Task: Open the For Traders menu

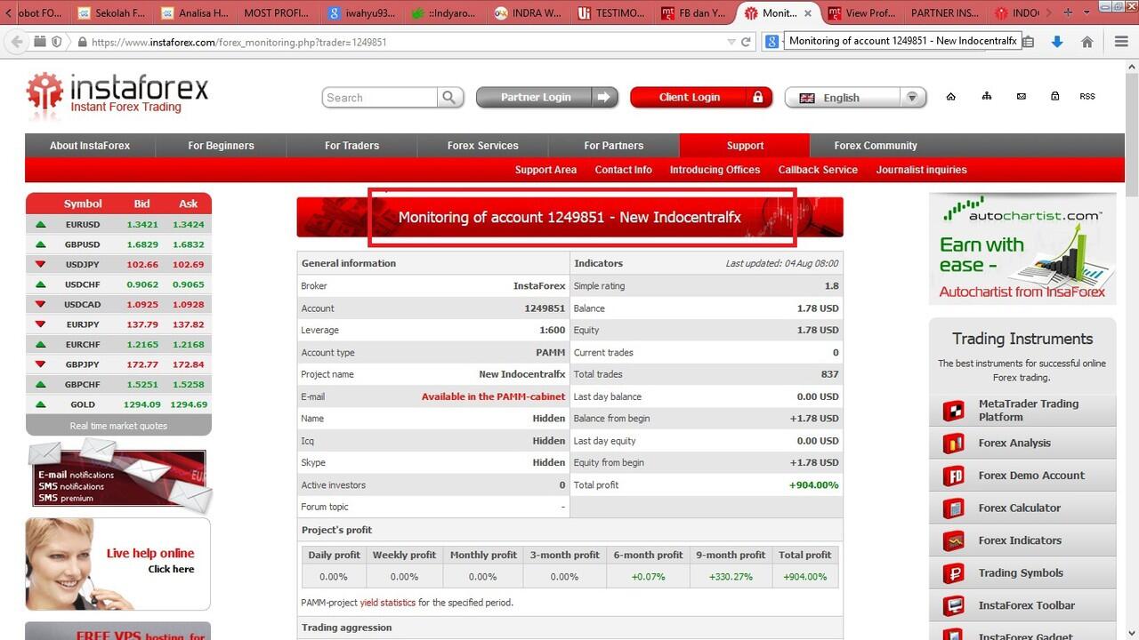Action: [351, 146]
